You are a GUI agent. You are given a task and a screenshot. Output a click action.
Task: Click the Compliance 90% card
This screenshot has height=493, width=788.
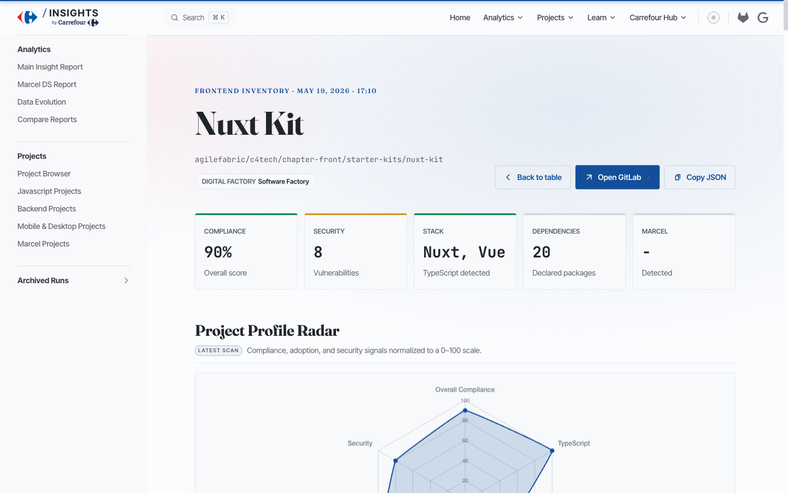[246, 251]
